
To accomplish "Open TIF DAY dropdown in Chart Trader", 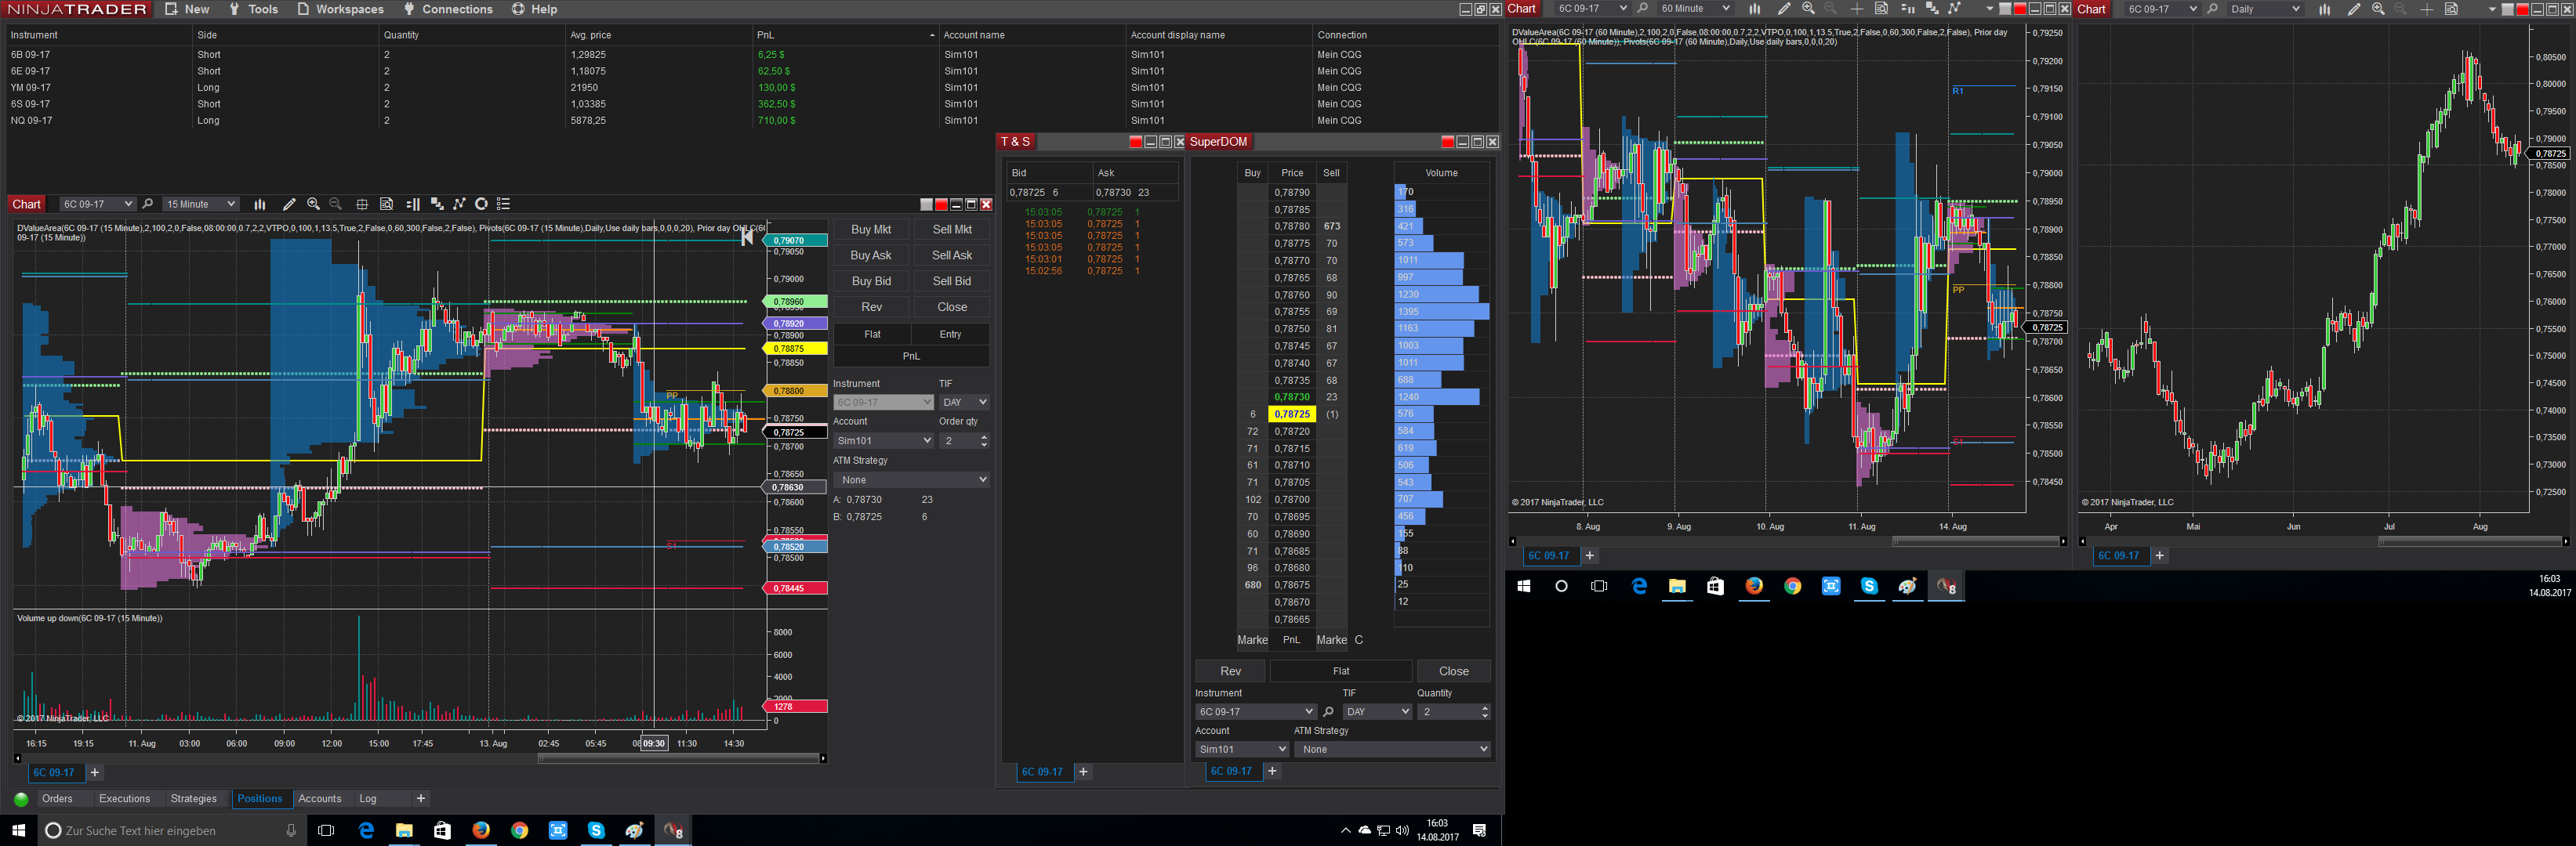I will point(964,402).
